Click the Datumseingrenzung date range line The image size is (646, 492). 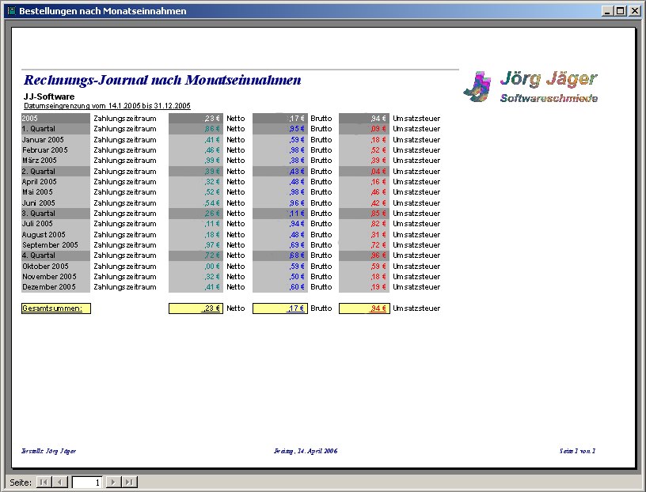tap(107, 105)
